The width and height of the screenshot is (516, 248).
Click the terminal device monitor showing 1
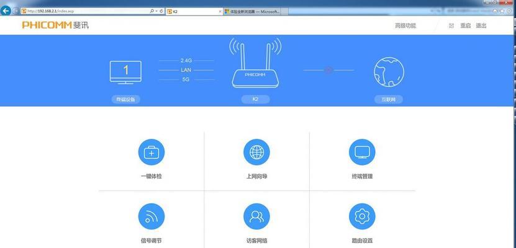pyautogui.click(x=125, y=73)
